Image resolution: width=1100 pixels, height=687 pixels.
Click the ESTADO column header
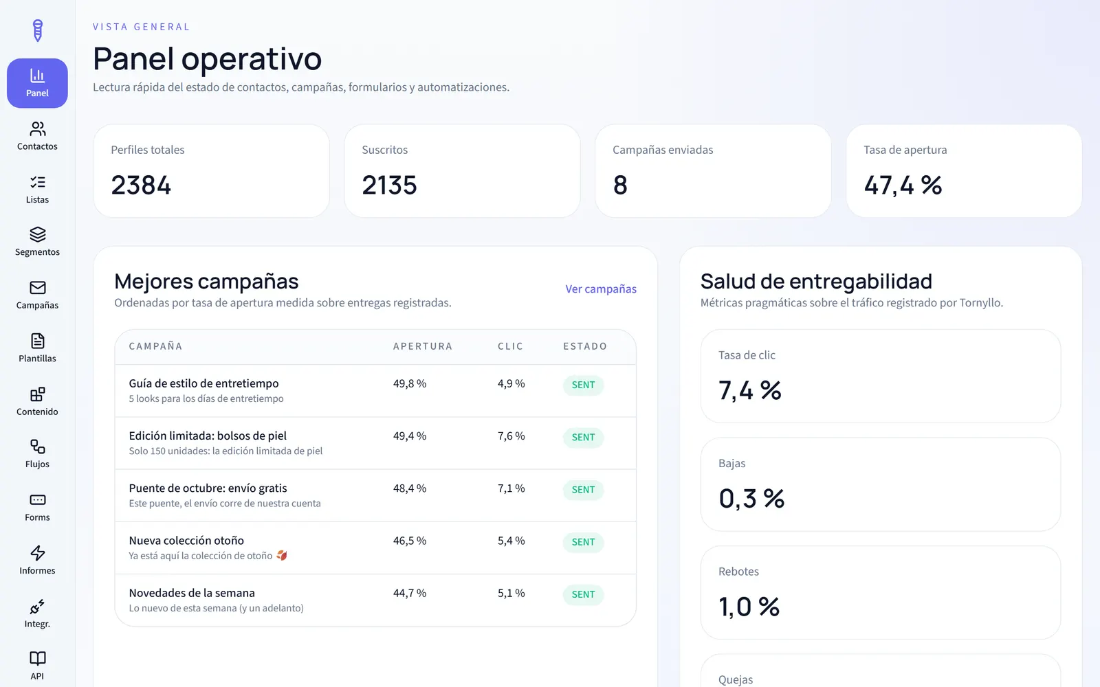[585, 346]
